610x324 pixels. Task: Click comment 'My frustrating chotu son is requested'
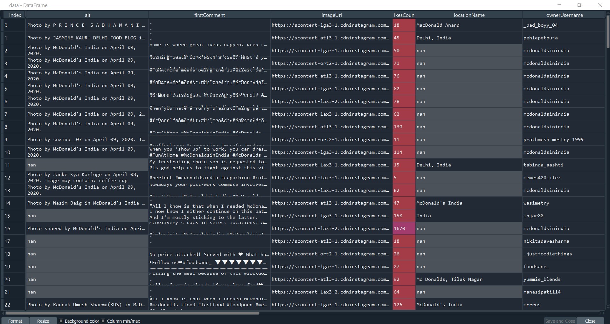210,165
